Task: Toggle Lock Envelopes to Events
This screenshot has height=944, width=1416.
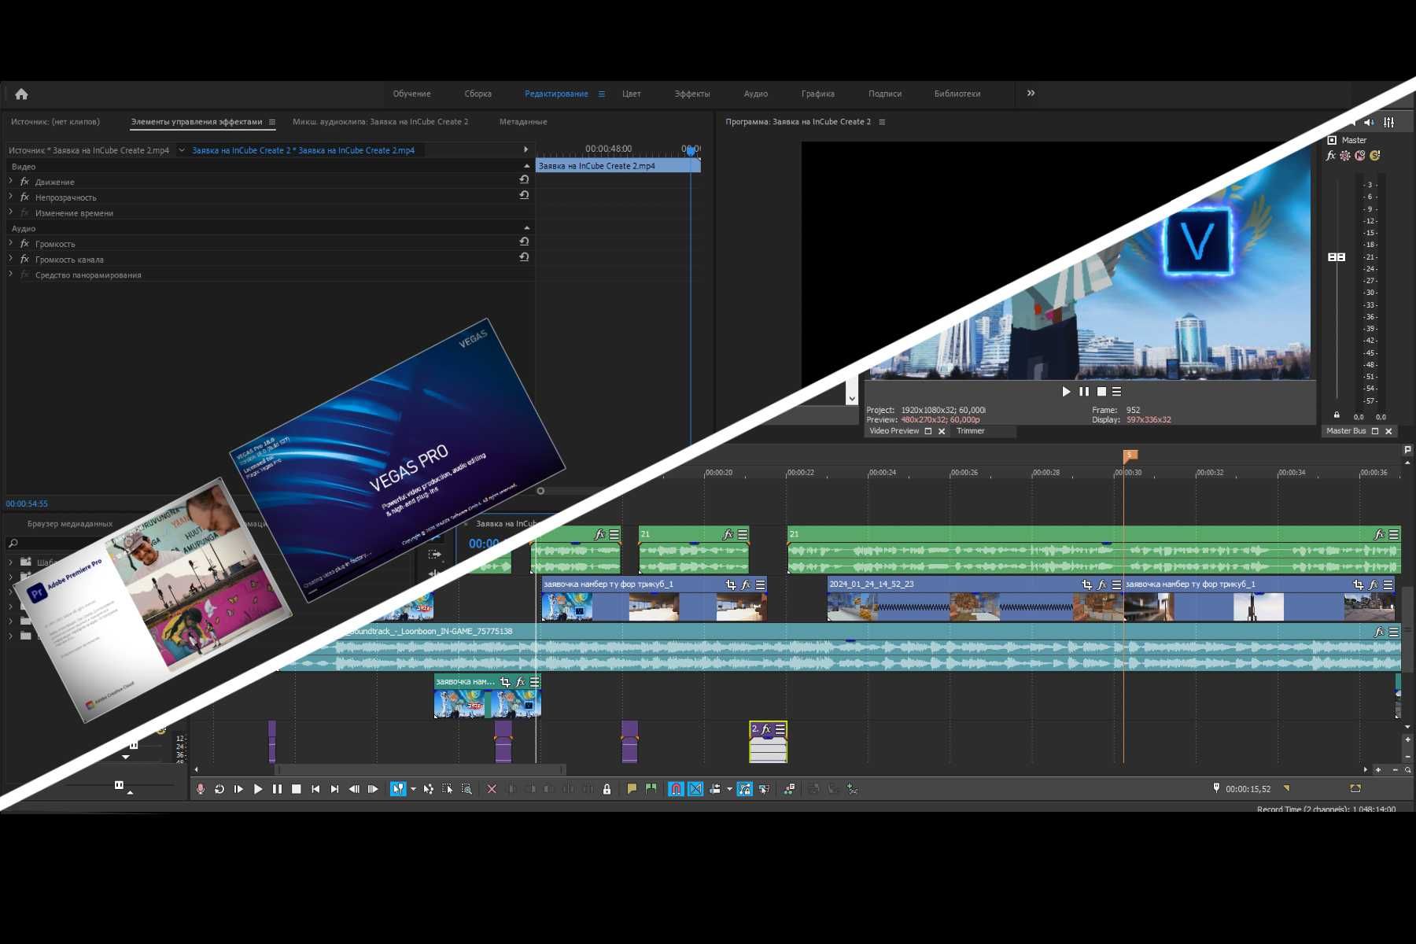Action: coord(744,789)
